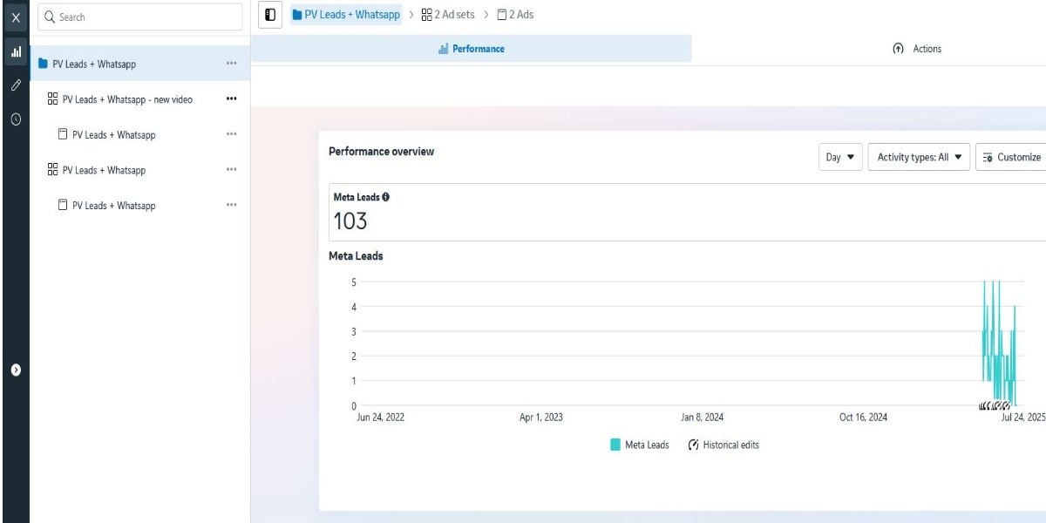Open the Activity types: All dropdown
1046x523 pixels.
919,158
